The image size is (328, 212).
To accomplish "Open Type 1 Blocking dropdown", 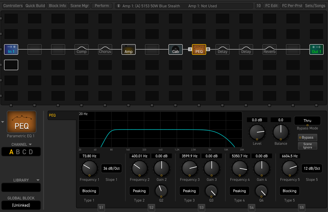I will click(89, 191).
